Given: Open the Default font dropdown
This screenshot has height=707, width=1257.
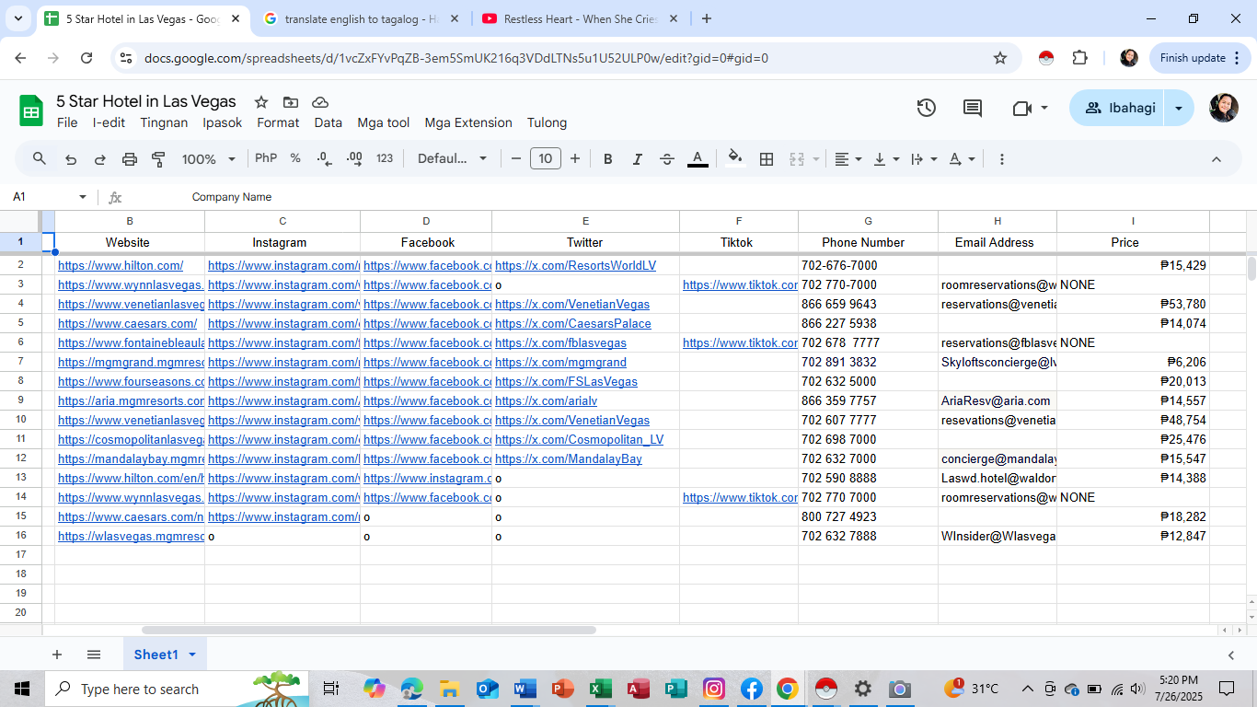Looking at the screenshot, I should coord(452,158).
